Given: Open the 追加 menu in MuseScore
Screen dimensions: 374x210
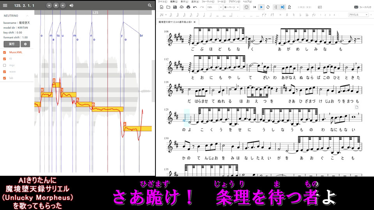Looking at the screenshot, I should pyautogui.click(x=195, y=2).
